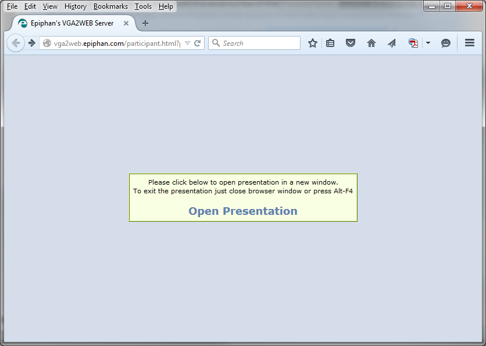Click the Back navigation arrow
The image size is (486, 346).
pos(16,43)
